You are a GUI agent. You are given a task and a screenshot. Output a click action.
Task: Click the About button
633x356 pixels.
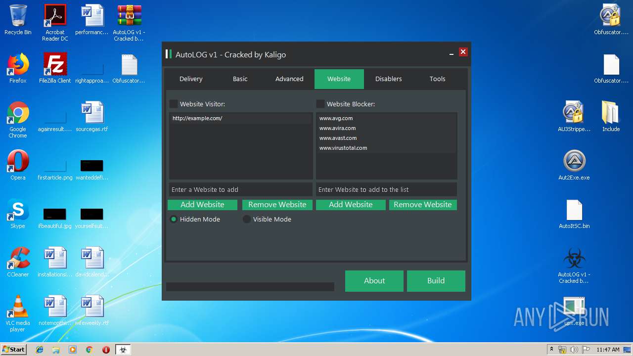[374, 281]
